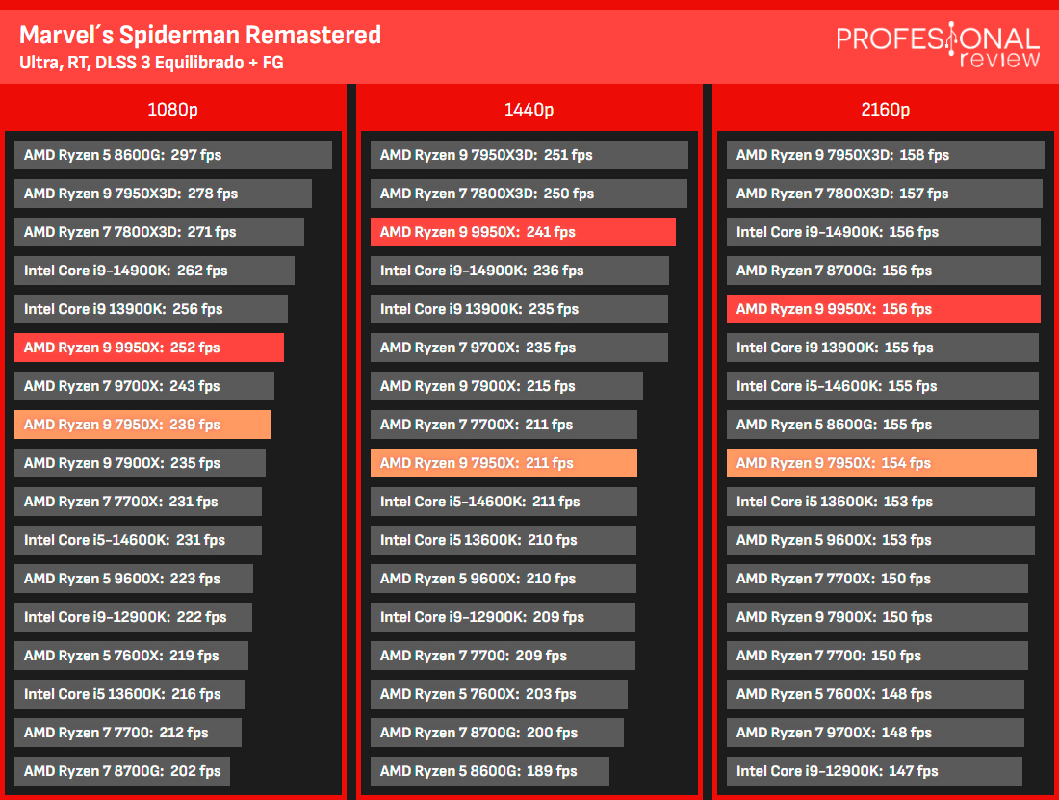Click the Intel Core i5-14600K 155 fps bar
Viewport: 1059px width, 800px height.
click(883, 385)
